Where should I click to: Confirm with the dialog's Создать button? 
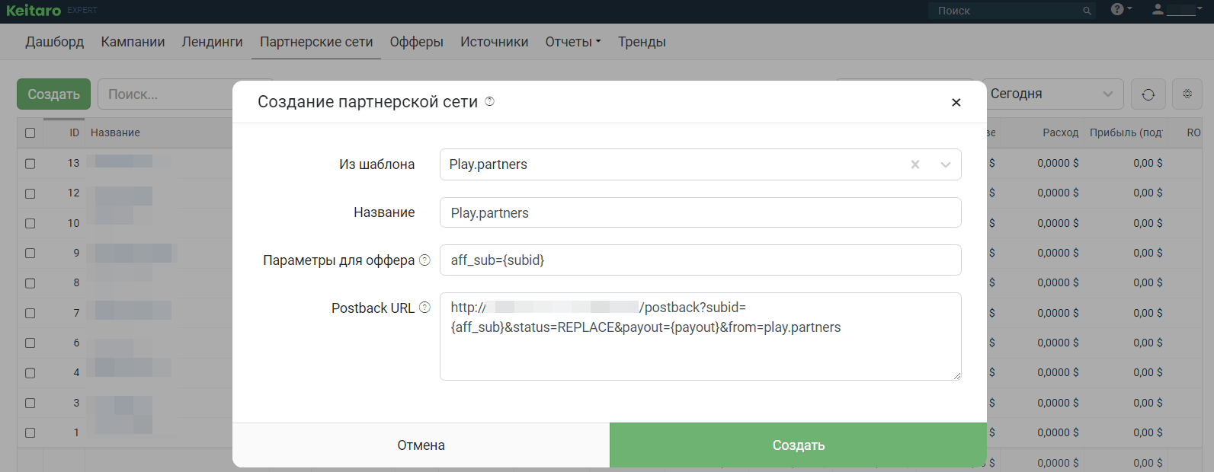pyautogui.click(x=798, y=445)
